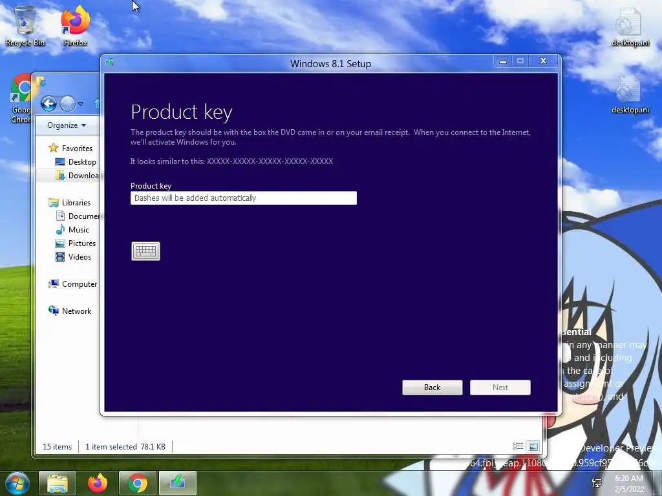Open Windows Explorer from the taskbar
Image resolution: width=662 pixels, height=496 pixels.
(x=58, y=483)
